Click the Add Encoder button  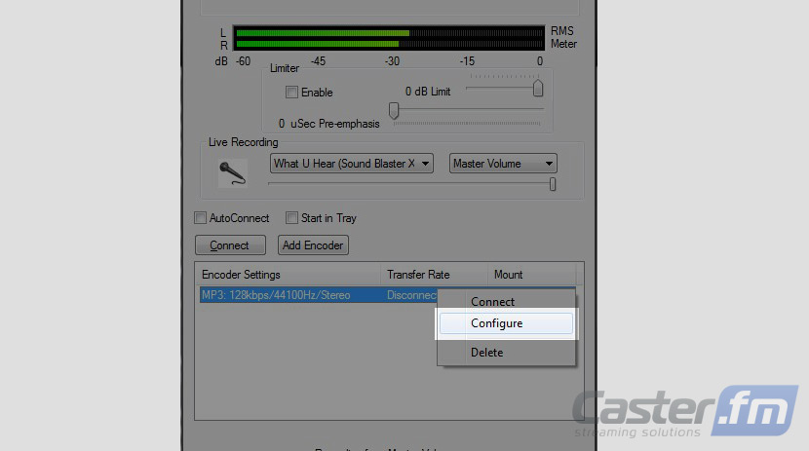(x=313, y=245)
